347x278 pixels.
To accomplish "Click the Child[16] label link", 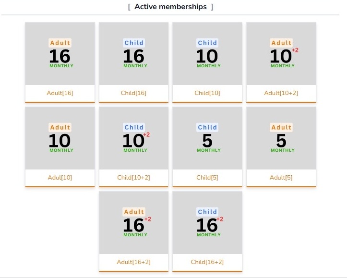I will point(134,93).
